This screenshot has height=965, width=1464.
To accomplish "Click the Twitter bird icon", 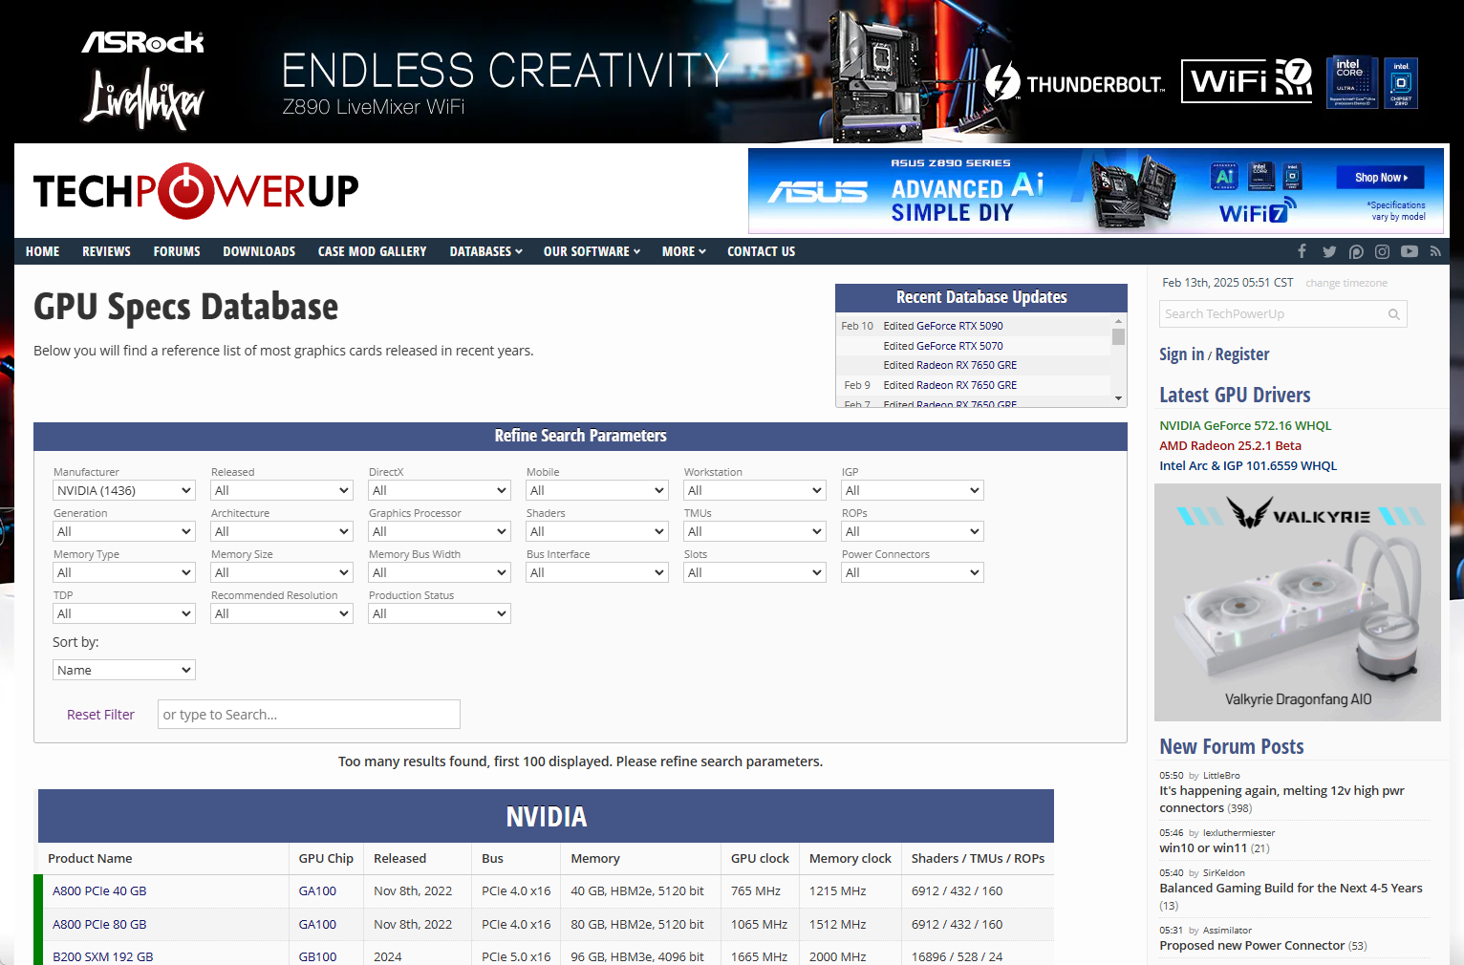I will (1329, 251).
